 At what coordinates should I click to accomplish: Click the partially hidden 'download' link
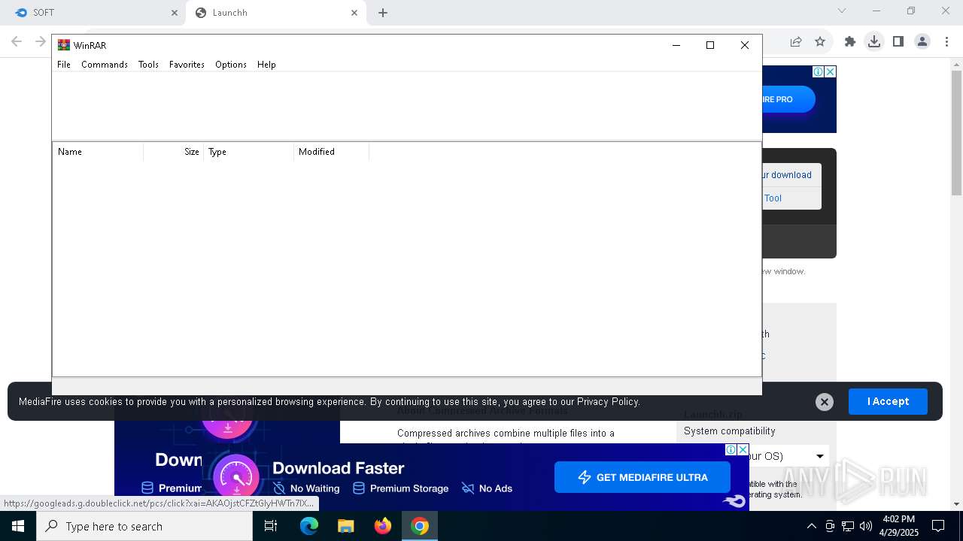point(785,175)
